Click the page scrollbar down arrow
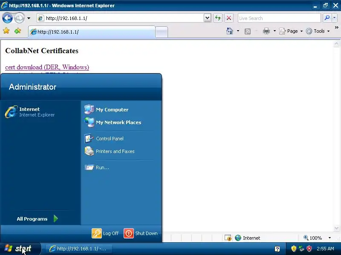This screenshot has height=255, width=341. click(337, 228)
